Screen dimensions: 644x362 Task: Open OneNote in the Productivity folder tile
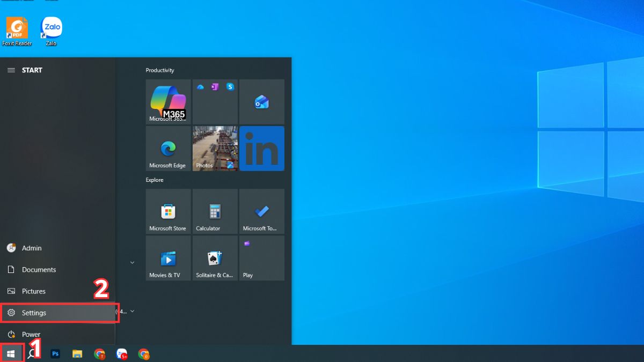click(215, 86)
